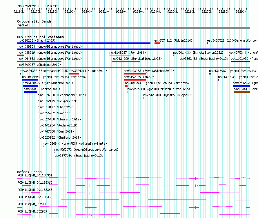Click the chrX:92159106..92294730 coordinate label
258x218 pixels.
pos(37,6)
